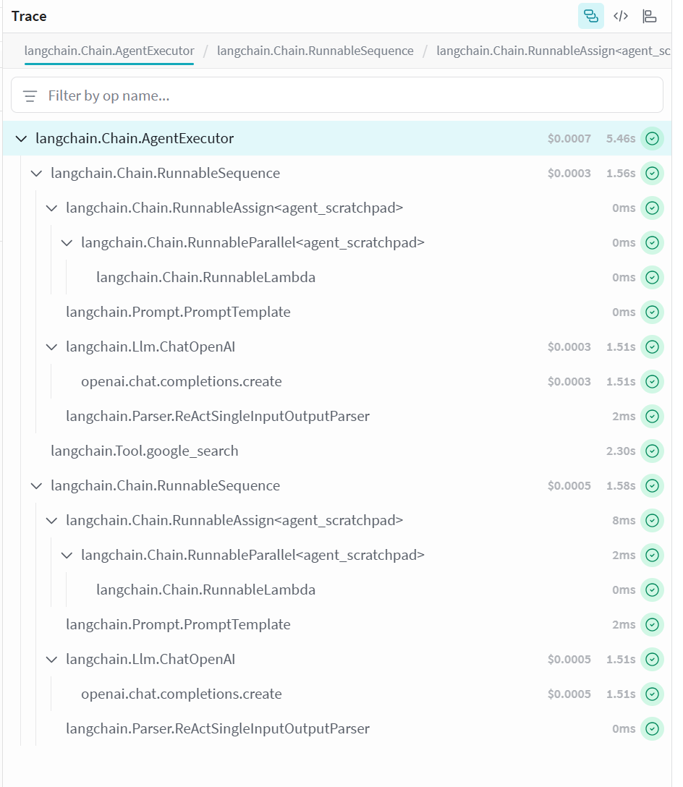Viewport: 683px width, 787px height.
Task: Click success check icon on google_search row
Action: (x=652, y=451)
